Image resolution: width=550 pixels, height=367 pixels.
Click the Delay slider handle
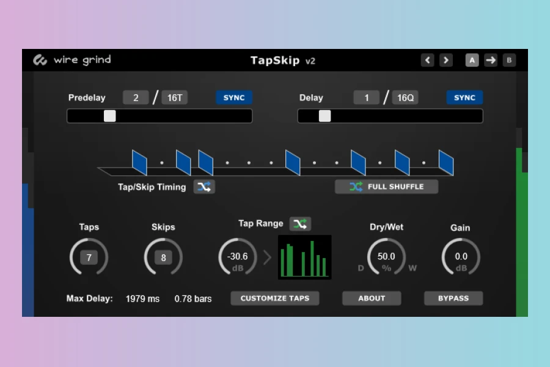point(325,116)
